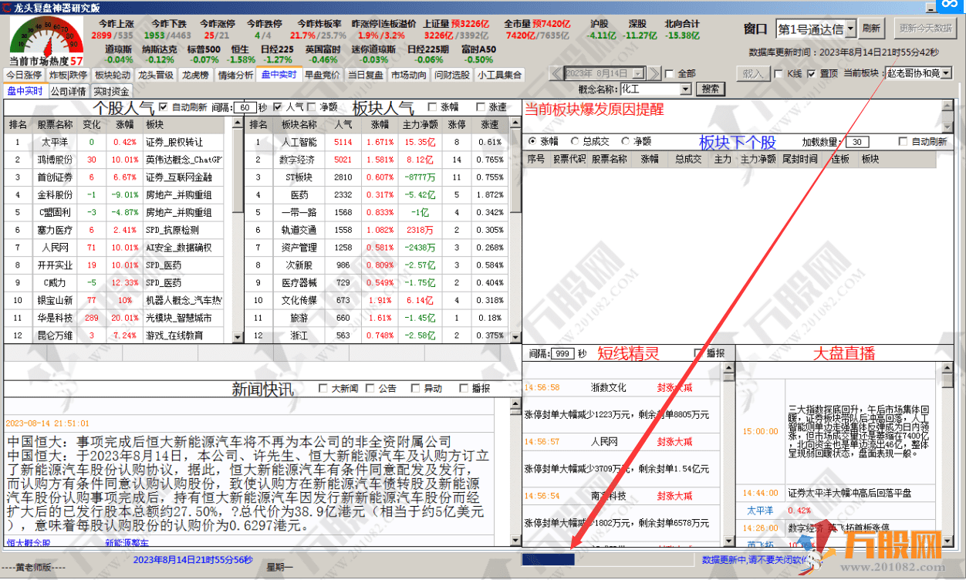Viewport: 966px width, 580px height.
Task: Click the market heat gauge icon
Action: click(x=46, y=37)
